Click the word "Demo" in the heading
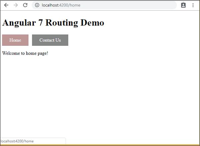Image resolution: width=200 pixels, height=146 pixels. [x=92, y=23]
